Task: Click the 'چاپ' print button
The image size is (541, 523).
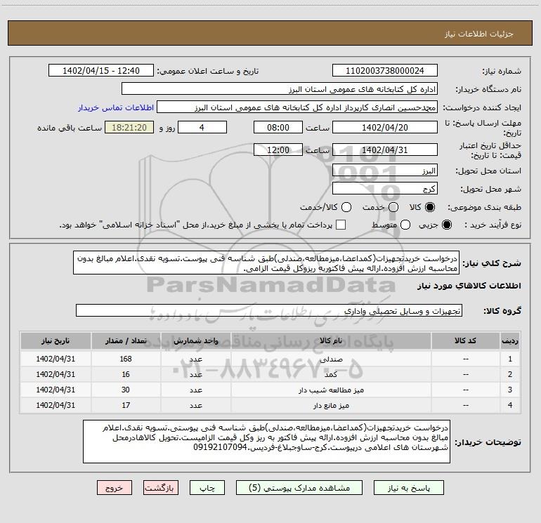Action: pos(207,488)
